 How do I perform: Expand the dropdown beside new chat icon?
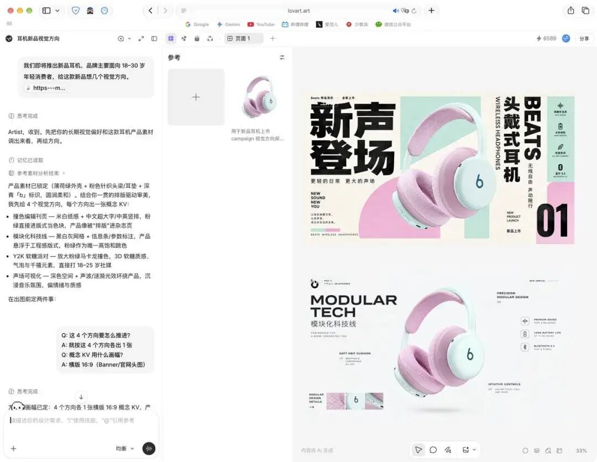(129, 39)
